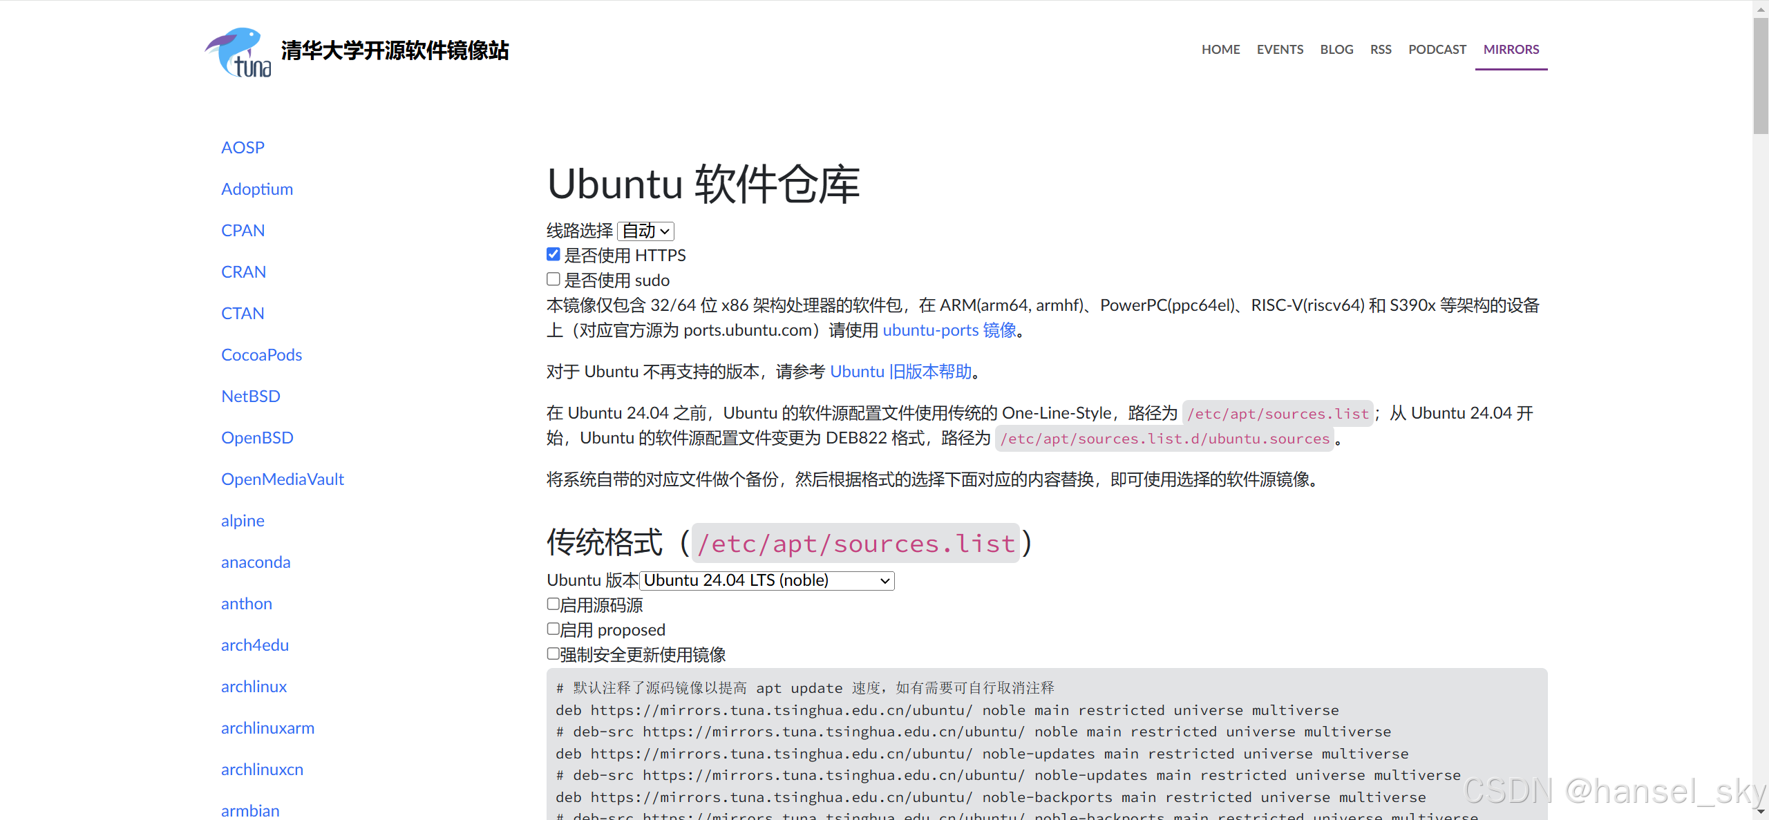Open the MIRRORS navigation tab
Viewport: 1769px width, 820px height.
(1511, 50)
